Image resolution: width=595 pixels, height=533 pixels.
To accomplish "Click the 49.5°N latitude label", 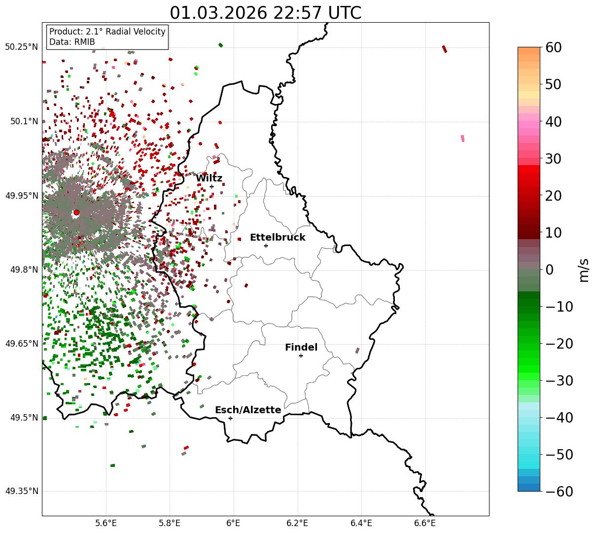I will [24, 418].
